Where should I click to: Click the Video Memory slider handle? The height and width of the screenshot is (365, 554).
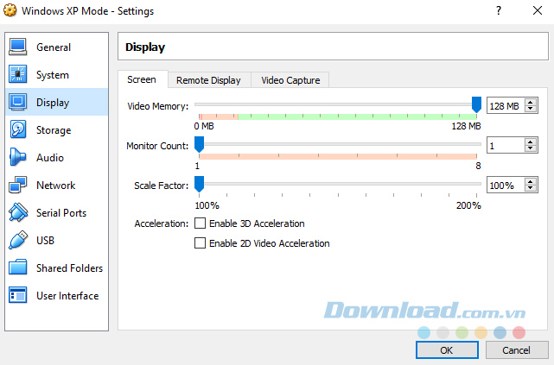click(x=476, y=104)
